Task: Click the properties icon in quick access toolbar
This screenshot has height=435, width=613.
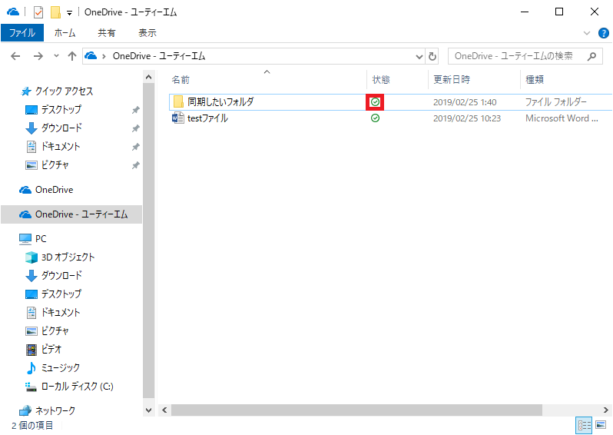Action: click(38, 12)
